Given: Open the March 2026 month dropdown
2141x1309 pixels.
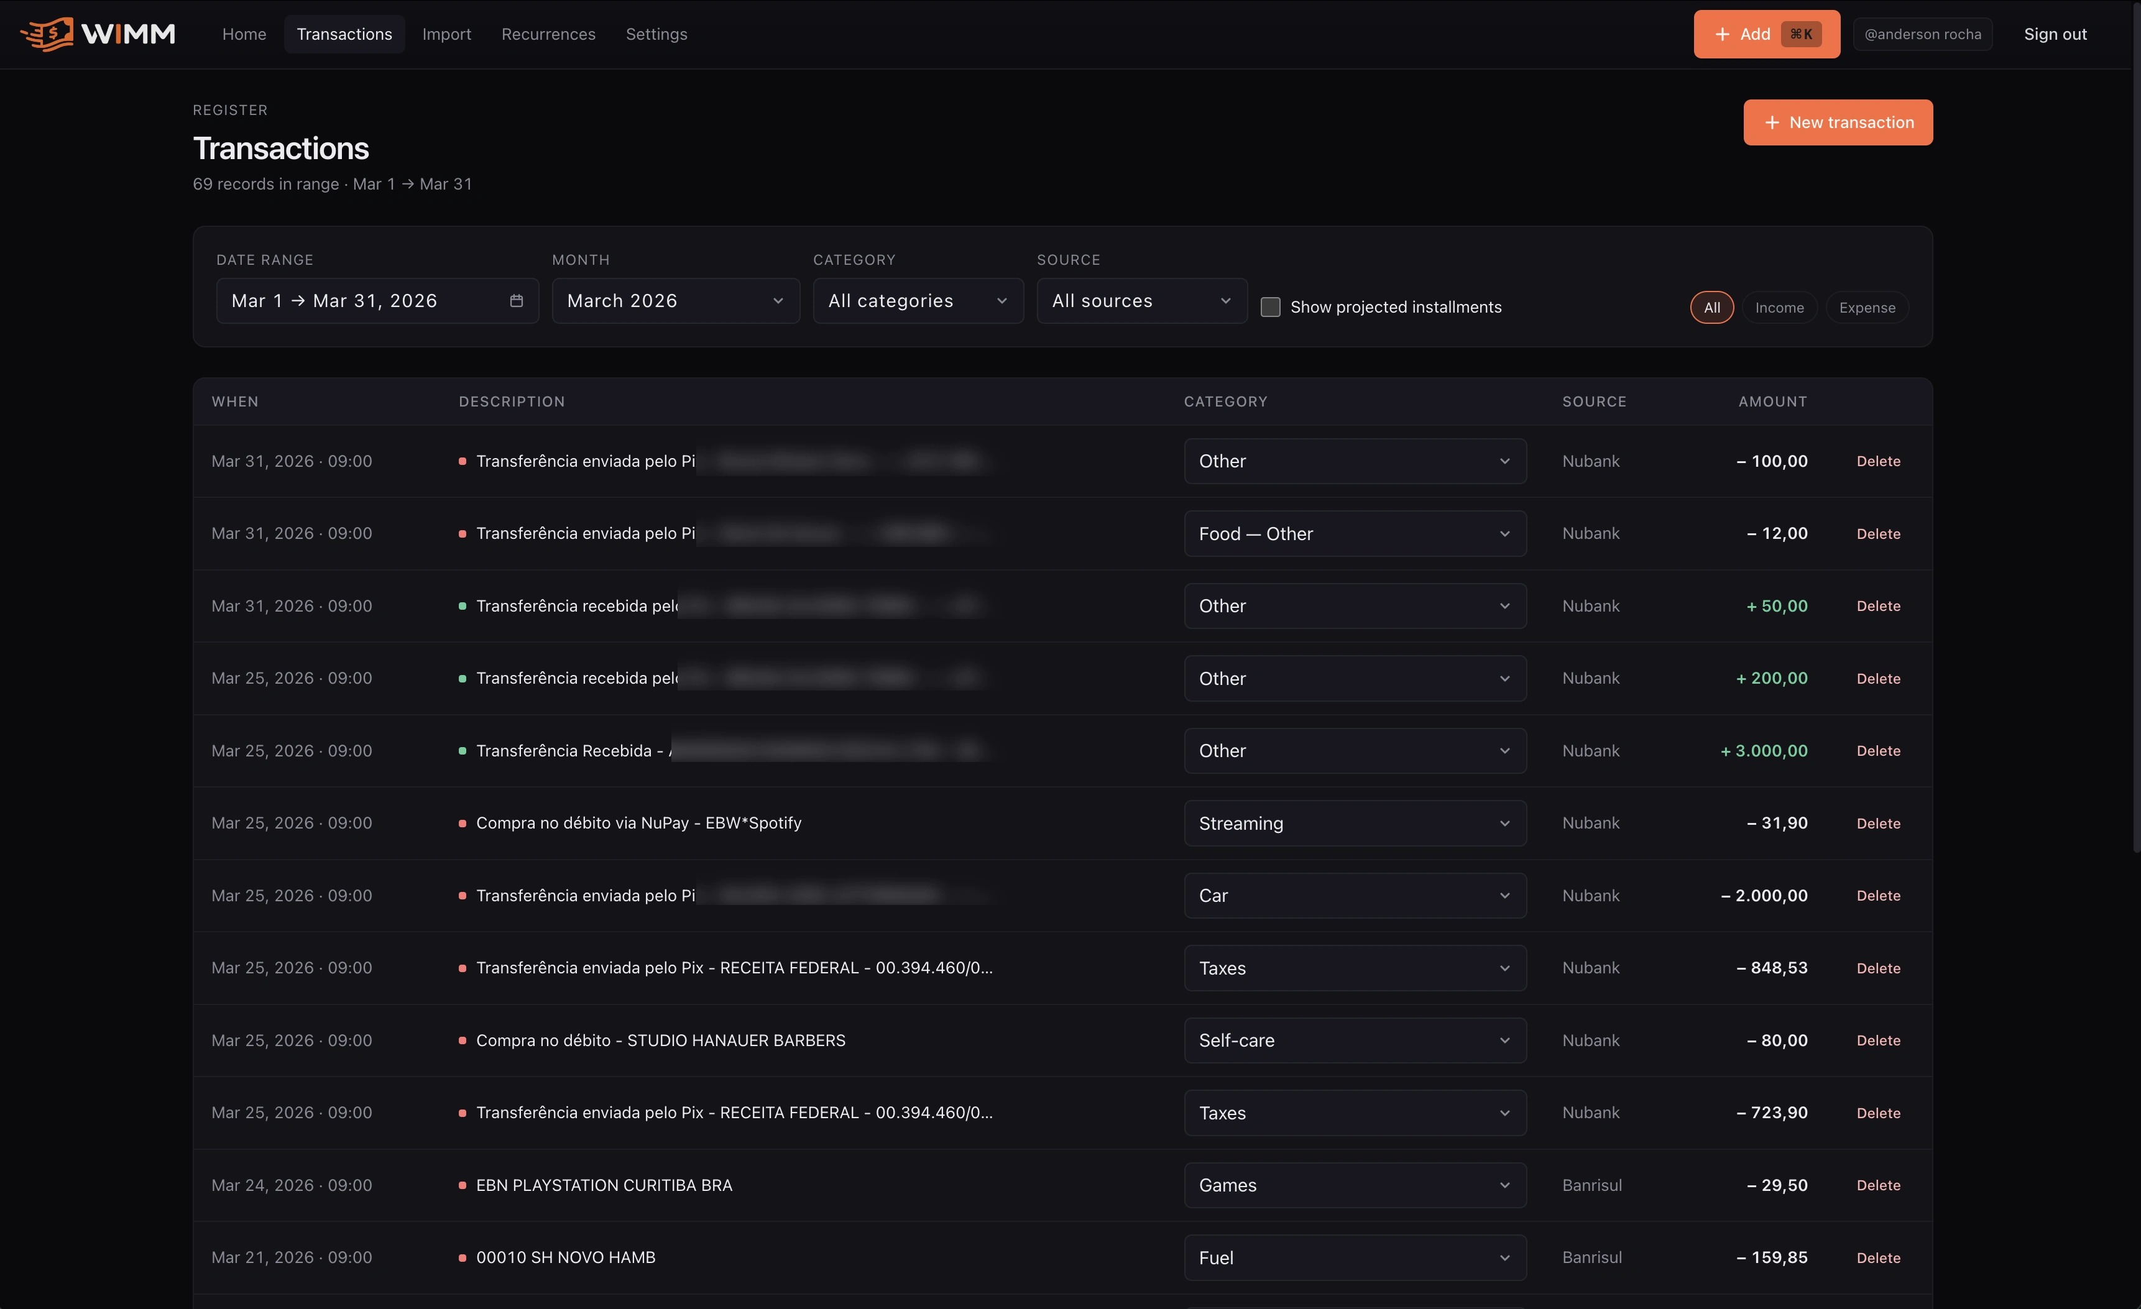Looking at the screenshot, I should click(675, 301).
